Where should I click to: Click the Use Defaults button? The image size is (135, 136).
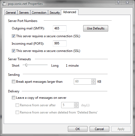point(96,28)
